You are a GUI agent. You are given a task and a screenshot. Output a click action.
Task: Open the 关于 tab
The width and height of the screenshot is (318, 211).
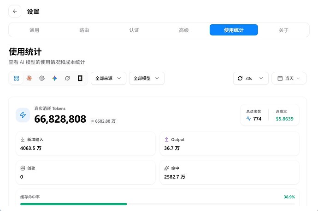pyautogui.click(x=283, y=30)
